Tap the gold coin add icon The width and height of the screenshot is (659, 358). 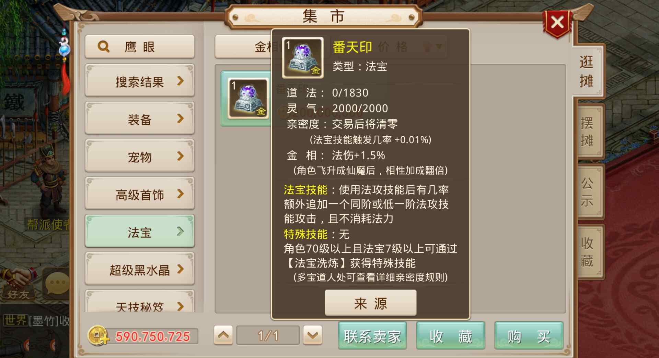pyautogui.click(x=98, y=336)
